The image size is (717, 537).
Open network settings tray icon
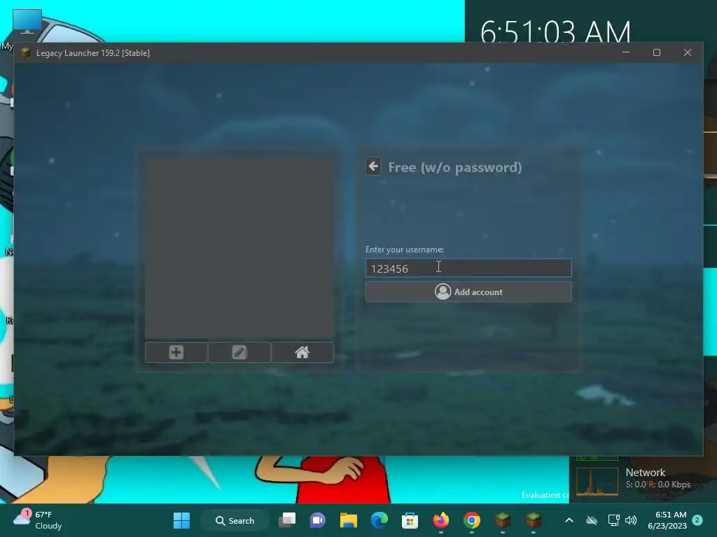click(x=613, y=520)
